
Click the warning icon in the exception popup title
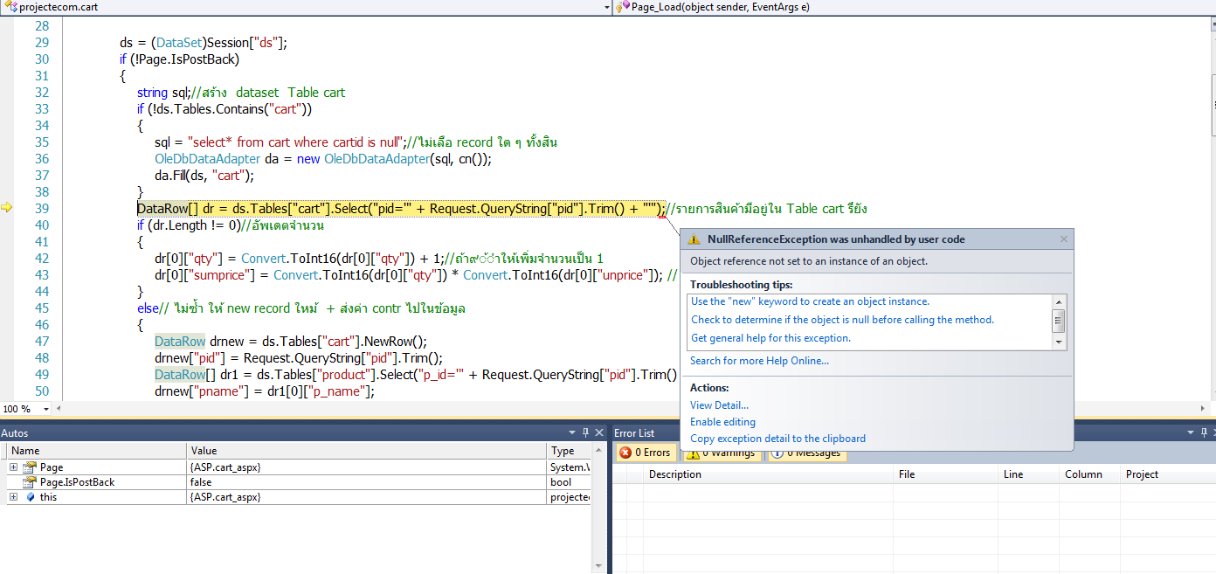(694, 239)
